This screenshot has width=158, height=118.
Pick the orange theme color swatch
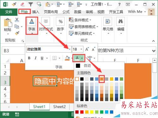click(x=102, y=79)
